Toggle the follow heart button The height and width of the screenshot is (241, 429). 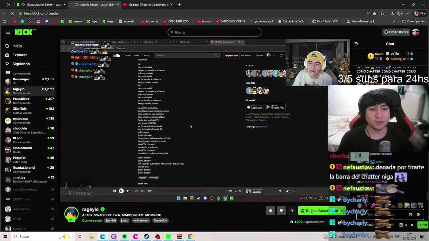point(281,211)
